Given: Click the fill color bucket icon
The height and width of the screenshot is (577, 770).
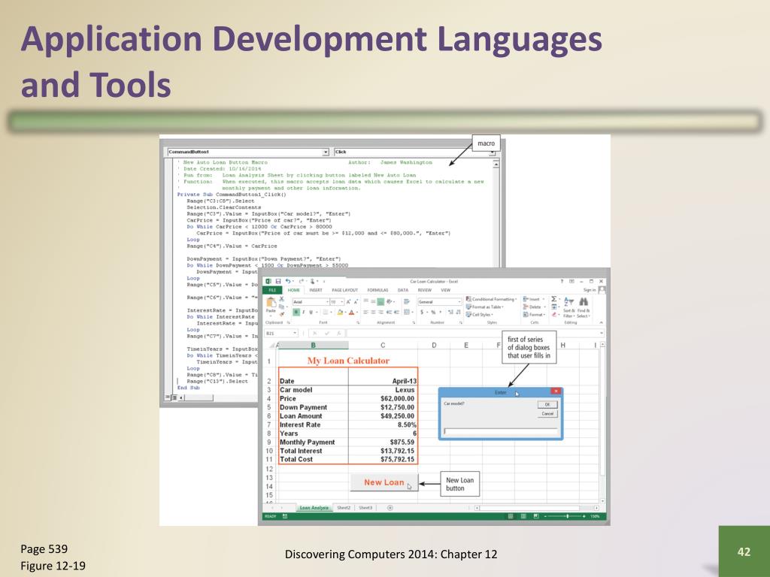Looking at the screenshot, I should [341, 312].
